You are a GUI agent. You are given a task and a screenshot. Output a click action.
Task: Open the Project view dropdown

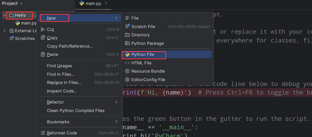[x=12, y=3]
